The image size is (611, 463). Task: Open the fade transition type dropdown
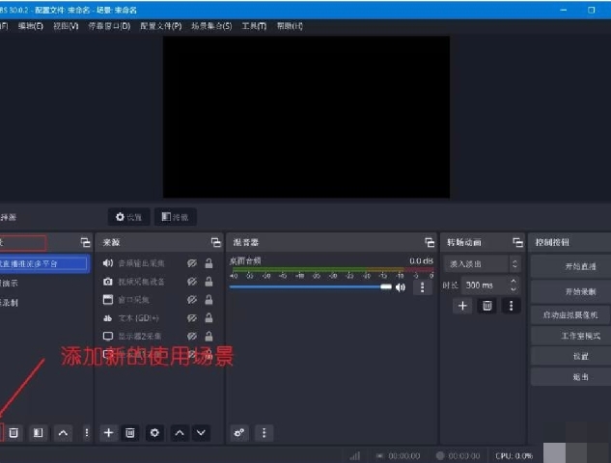pyautogui.click(x=483, y=263)
